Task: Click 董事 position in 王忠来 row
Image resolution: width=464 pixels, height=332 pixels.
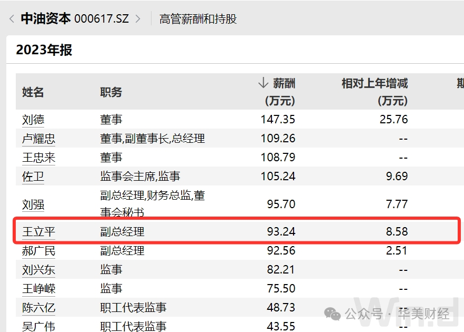Action: click(x=112, y=158)
